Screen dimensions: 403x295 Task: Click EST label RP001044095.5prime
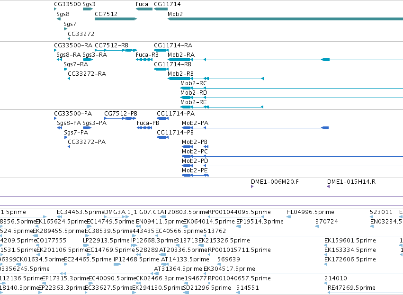(x=239, y=212)
